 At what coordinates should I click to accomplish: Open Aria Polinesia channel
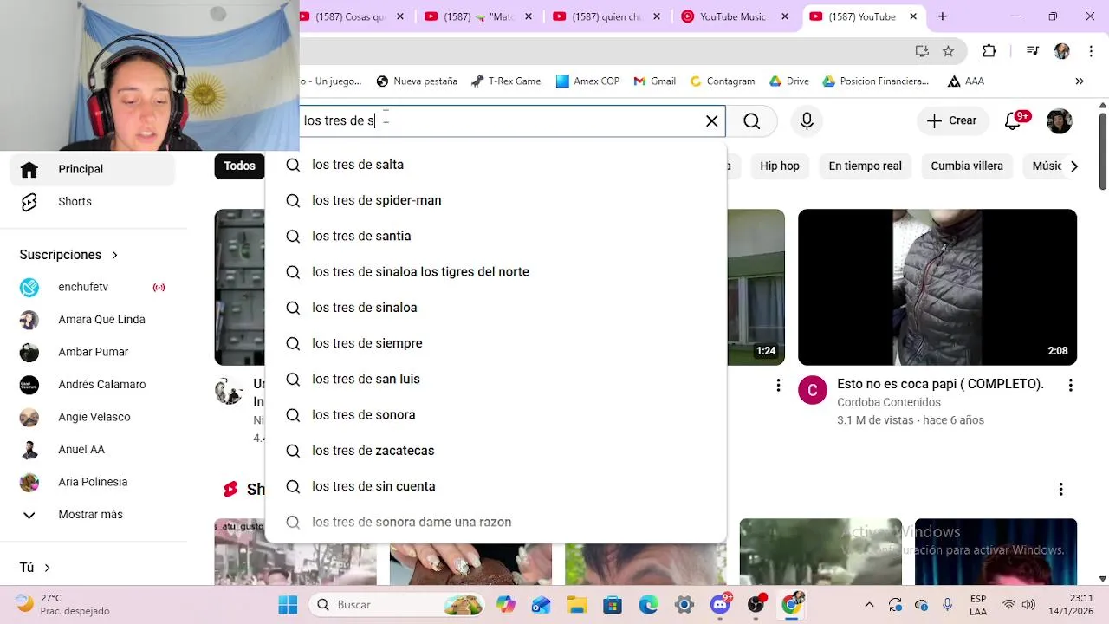click(x=93, y=482)
